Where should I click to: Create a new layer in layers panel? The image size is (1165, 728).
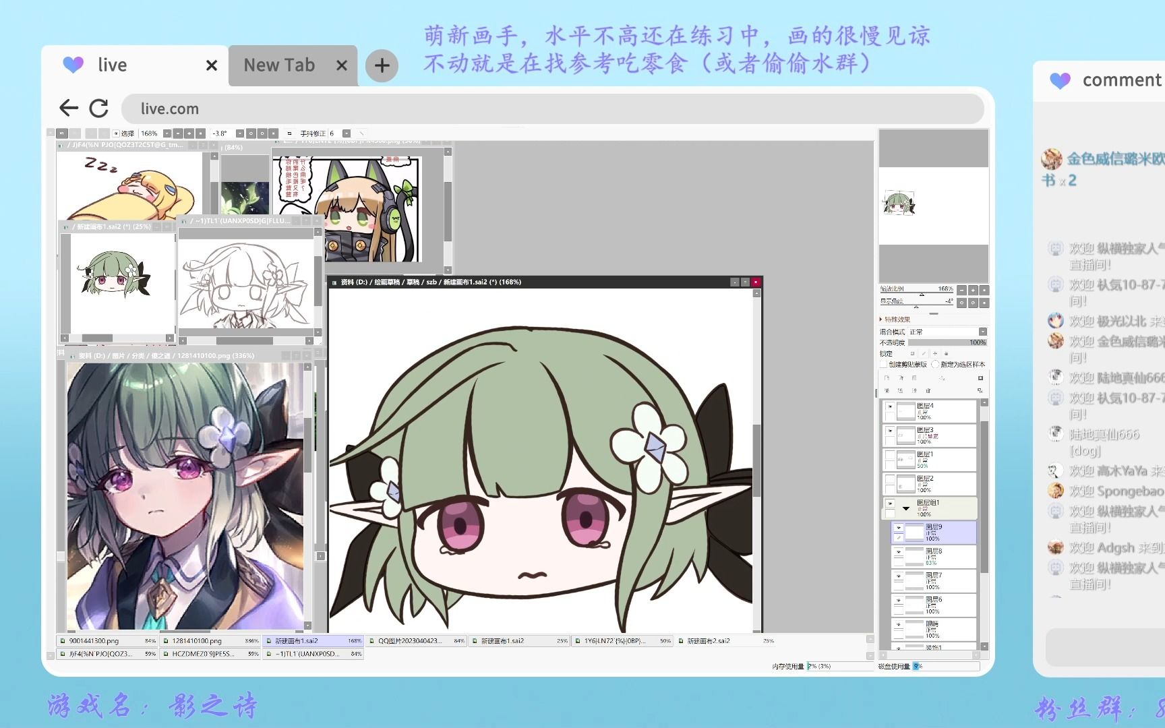887,378
